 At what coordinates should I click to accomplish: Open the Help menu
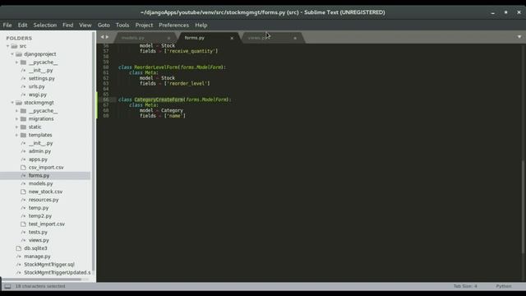coord(201,25)
